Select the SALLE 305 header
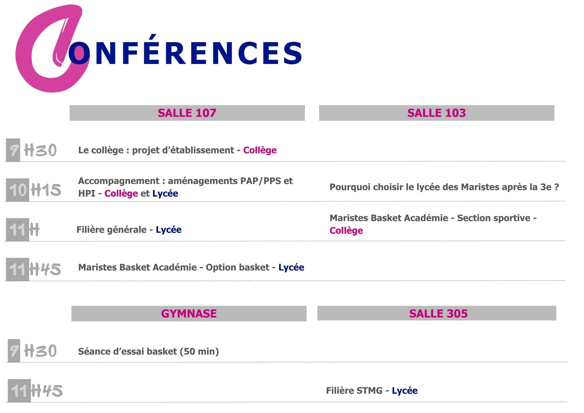 coord(438,313)
